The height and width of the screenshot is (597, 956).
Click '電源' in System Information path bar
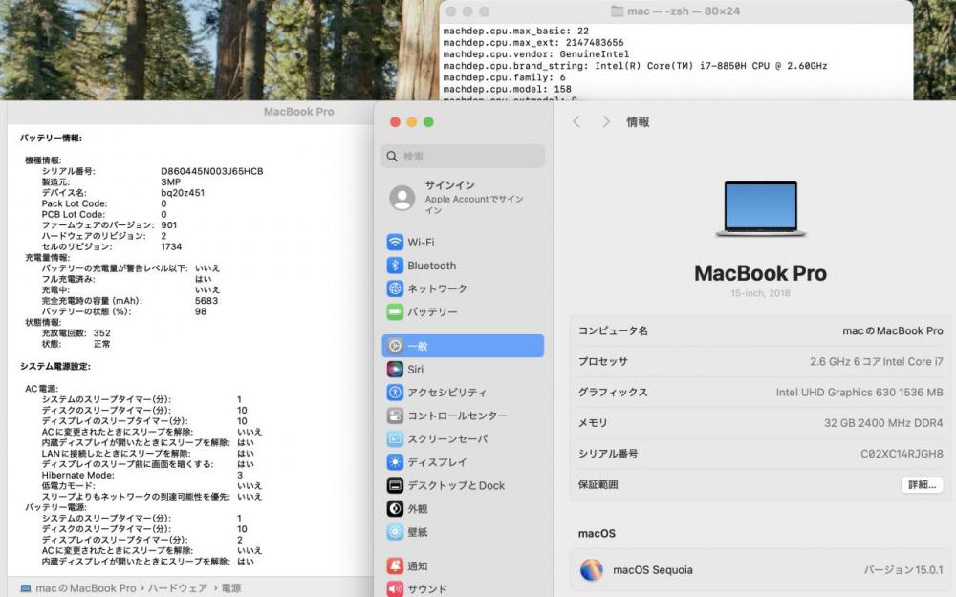[231, 588]
